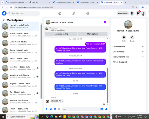Click the 'Yes, are you interested?' message
The height and width of the screenshot is (119, 149).
95,44
